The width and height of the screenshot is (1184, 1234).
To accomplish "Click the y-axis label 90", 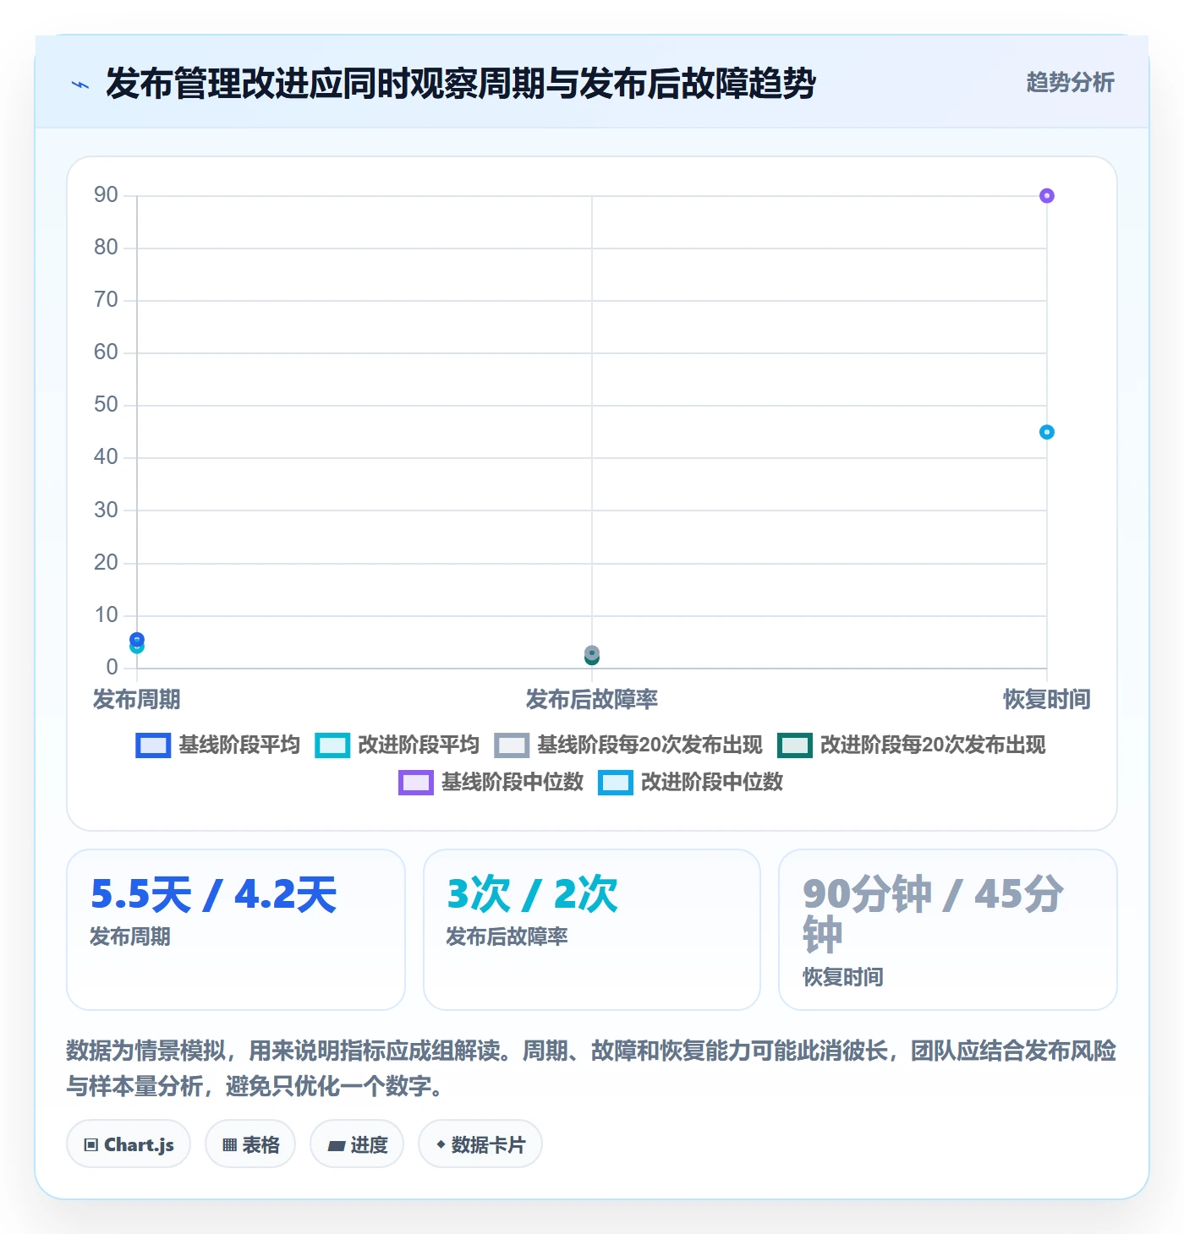I will [x=106, y=195].
